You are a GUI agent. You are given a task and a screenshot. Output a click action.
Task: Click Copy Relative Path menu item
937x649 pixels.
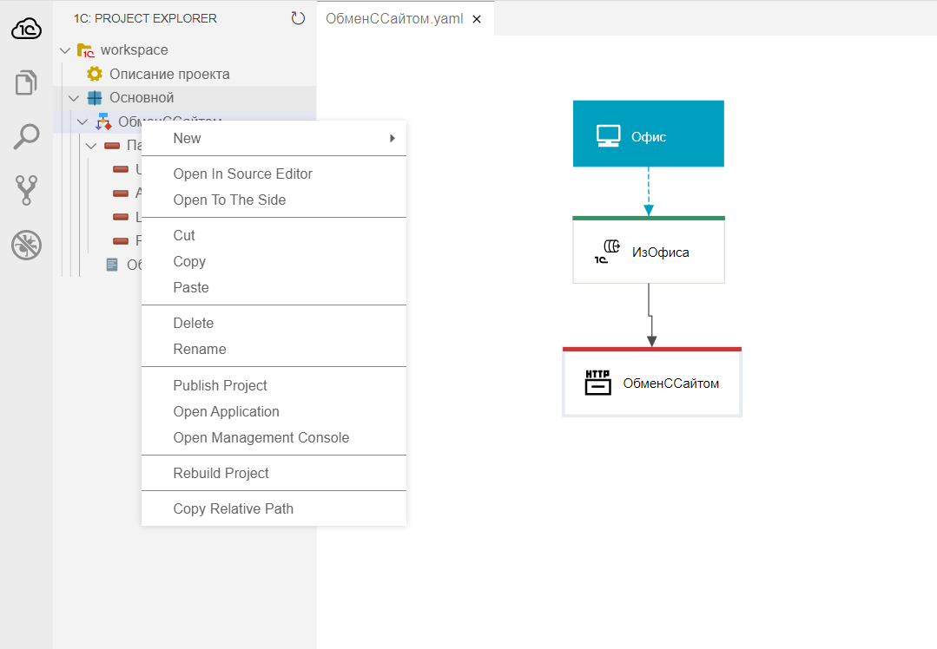pyautogui.click(x=233, y=508)
